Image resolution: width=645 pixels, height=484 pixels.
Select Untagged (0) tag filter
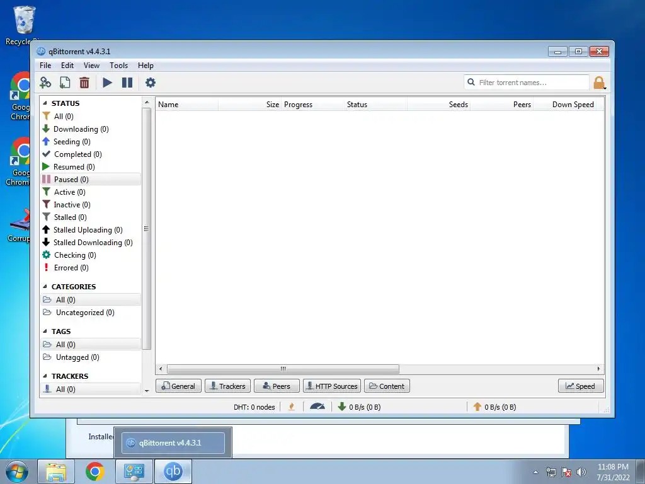(91, 357)
